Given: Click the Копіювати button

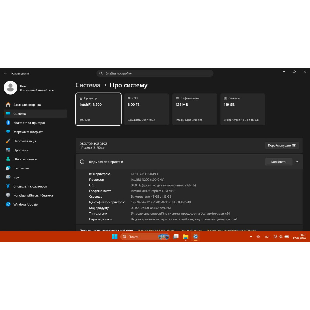Looking at the screenshot, I should [x=279, y=162].
